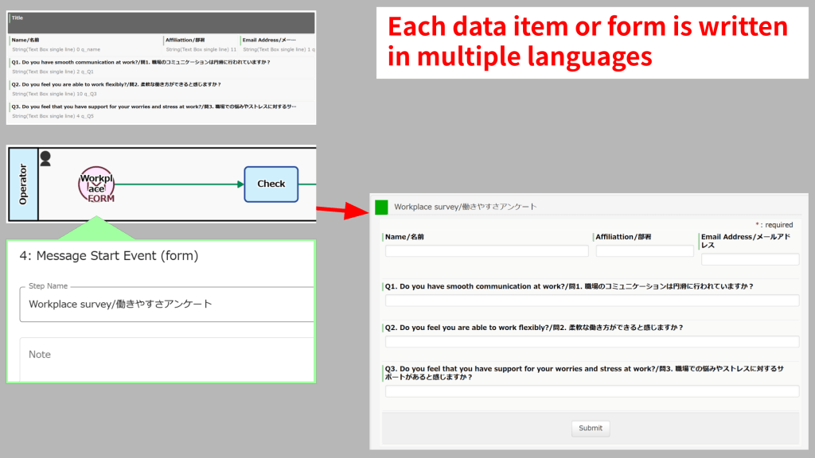Click the Affiliattion/部署 input in survey form
Image resolution: width=815 pixels, height=458 pixels.
[x=645, y=250]
